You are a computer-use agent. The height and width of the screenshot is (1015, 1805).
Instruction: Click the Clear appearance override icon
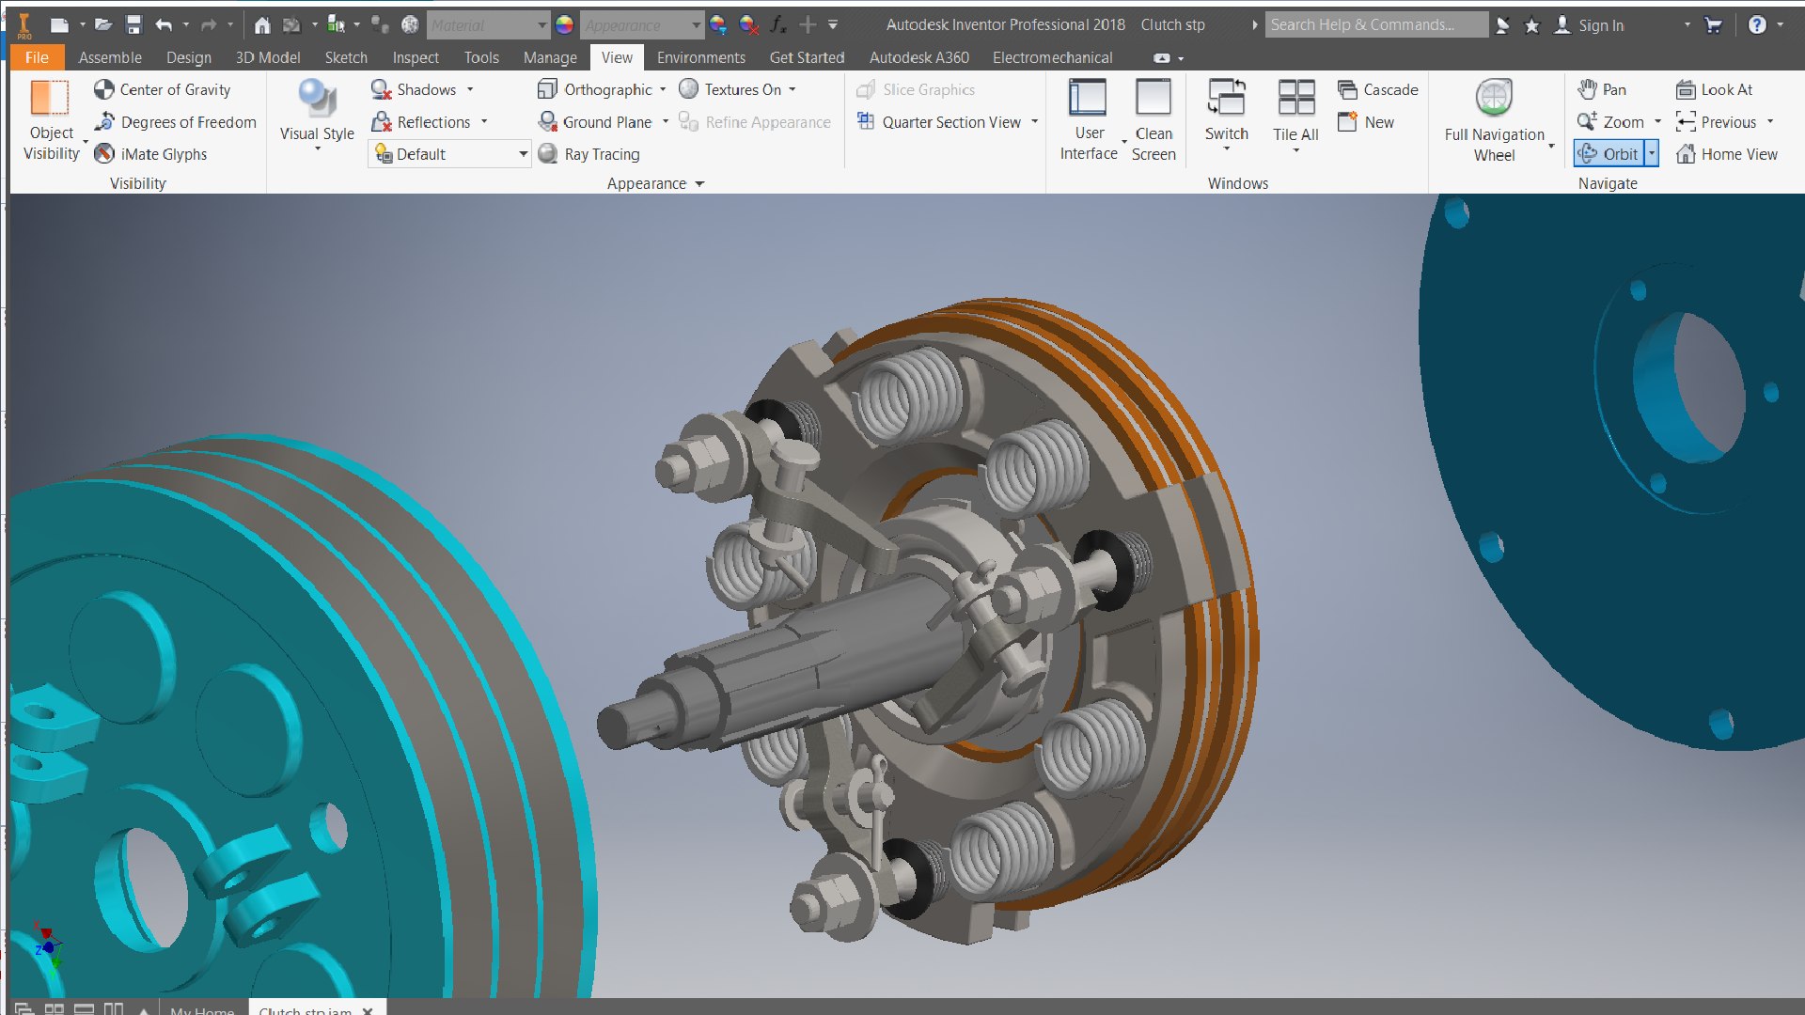[749, 25]
